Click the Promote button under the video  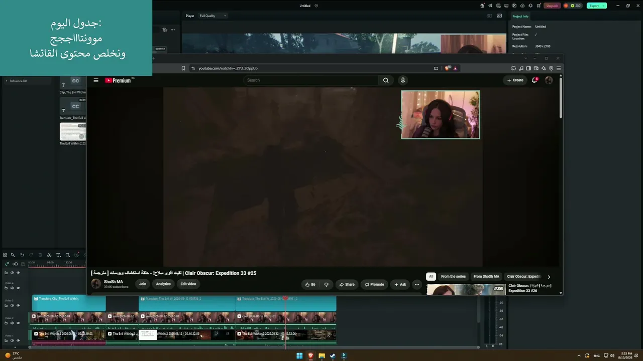[x=374, y=284]
